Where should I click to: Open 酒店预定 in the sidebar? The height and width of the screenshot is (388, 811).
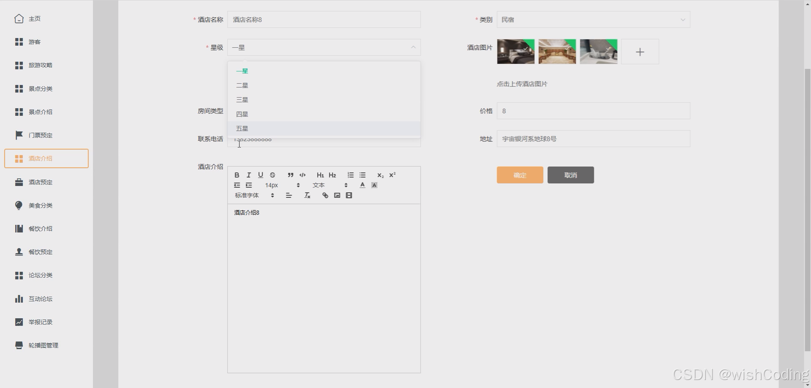click(46, 182)
